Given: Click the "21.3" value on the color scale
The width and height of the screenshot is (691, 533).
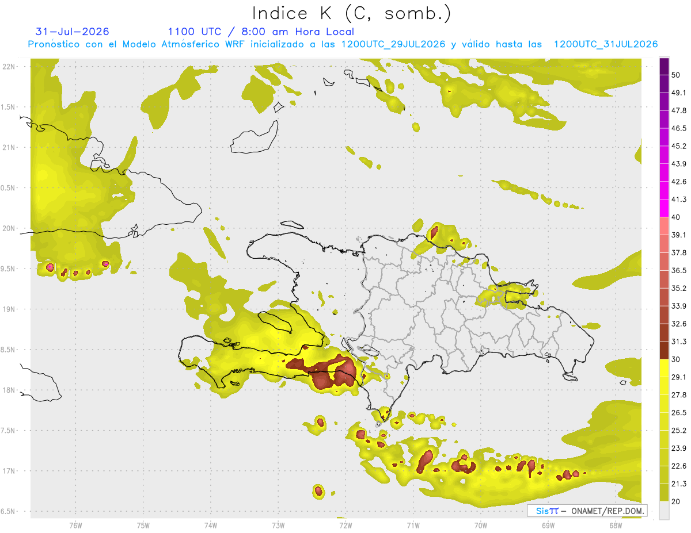Looking at the screenshot, I should point(679,484).
